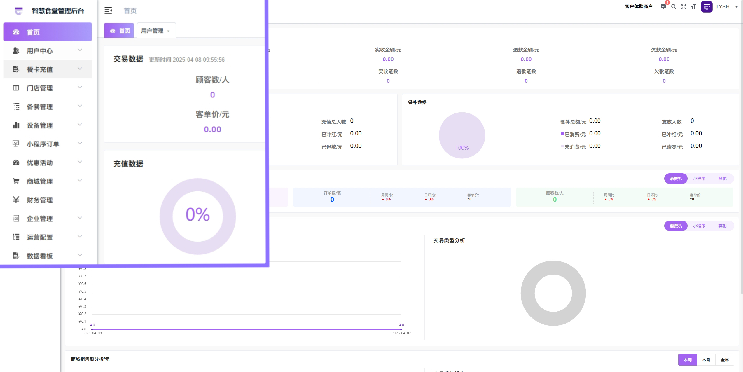Collapse the sidebar with the hamburger icon

coord(109,11)
